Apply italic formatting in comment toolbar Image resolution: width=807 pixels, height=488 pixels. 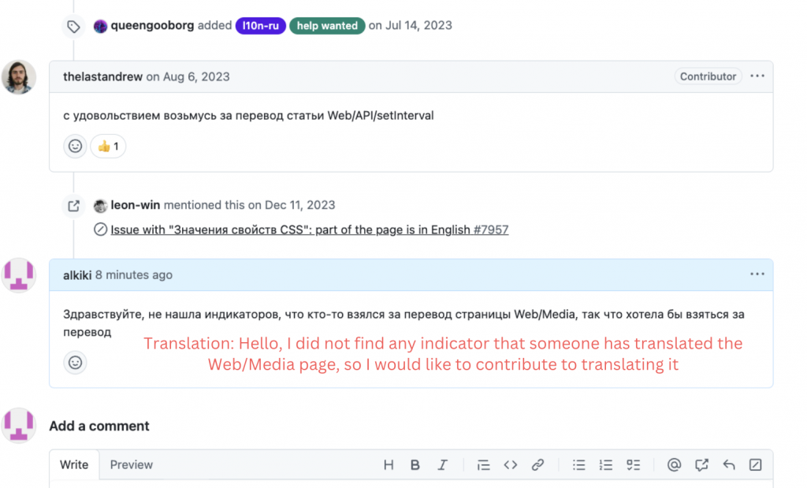point(442,465)
